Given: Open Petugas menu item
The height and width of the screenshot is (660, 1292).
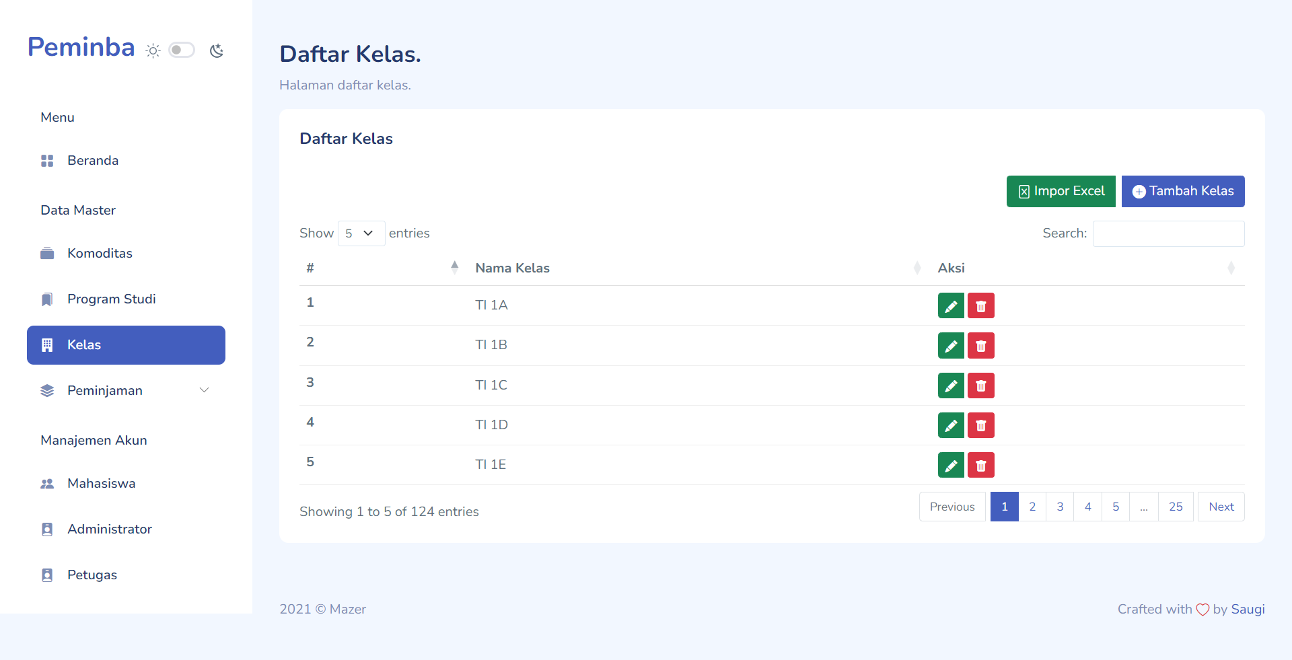Looking at the screenshot, I should click(x=127, y=575).
